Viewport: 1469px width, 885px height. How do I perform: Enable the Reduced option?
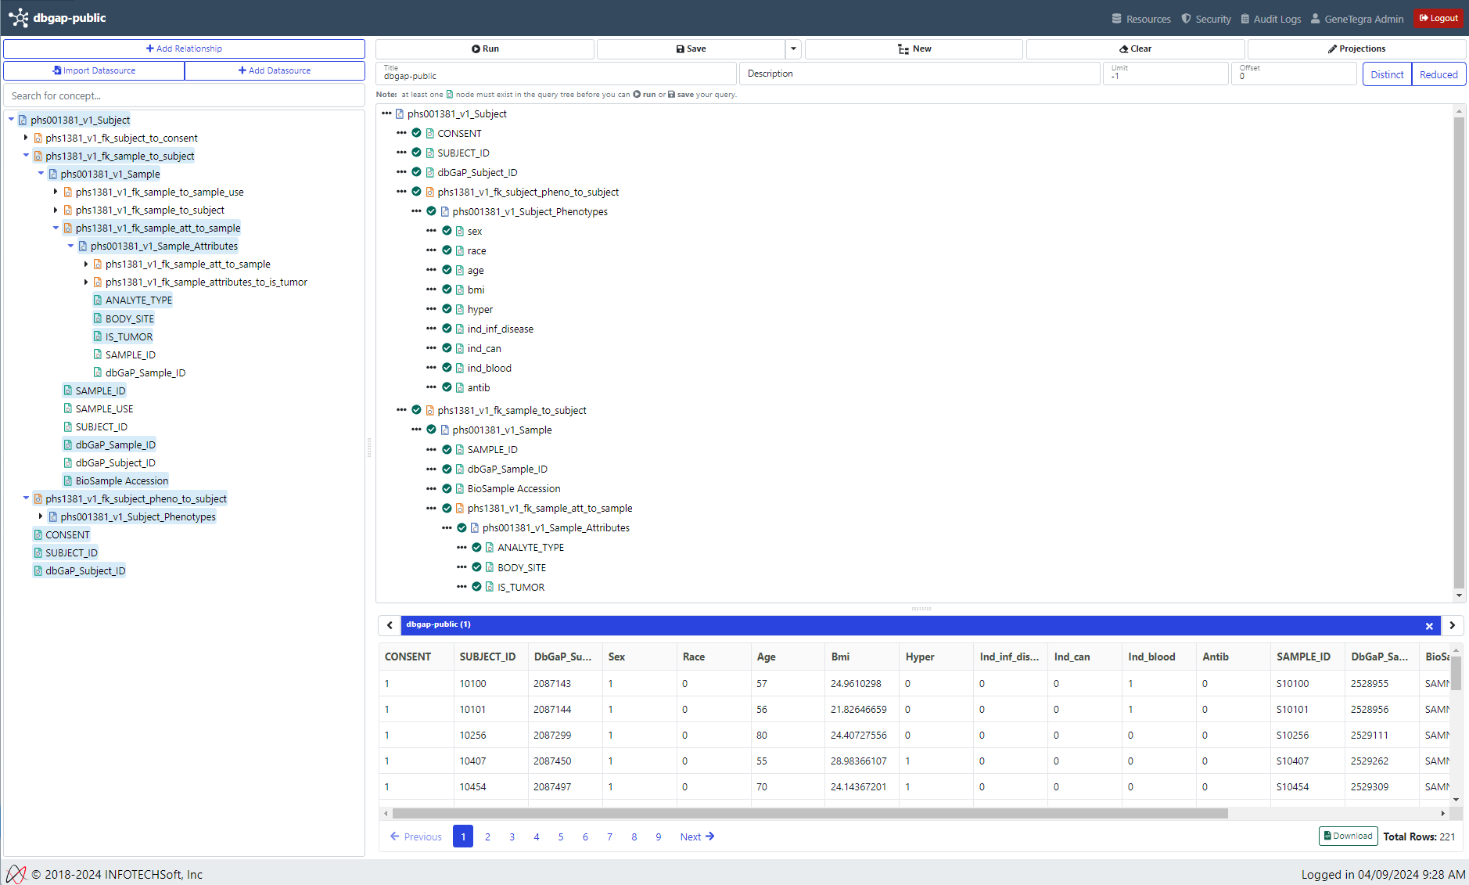[1438, 74]
